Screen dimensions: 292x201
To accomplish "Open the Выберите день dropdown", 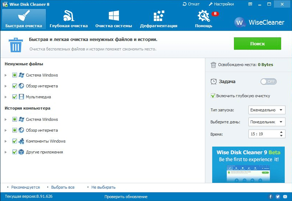I will (267, 122).
